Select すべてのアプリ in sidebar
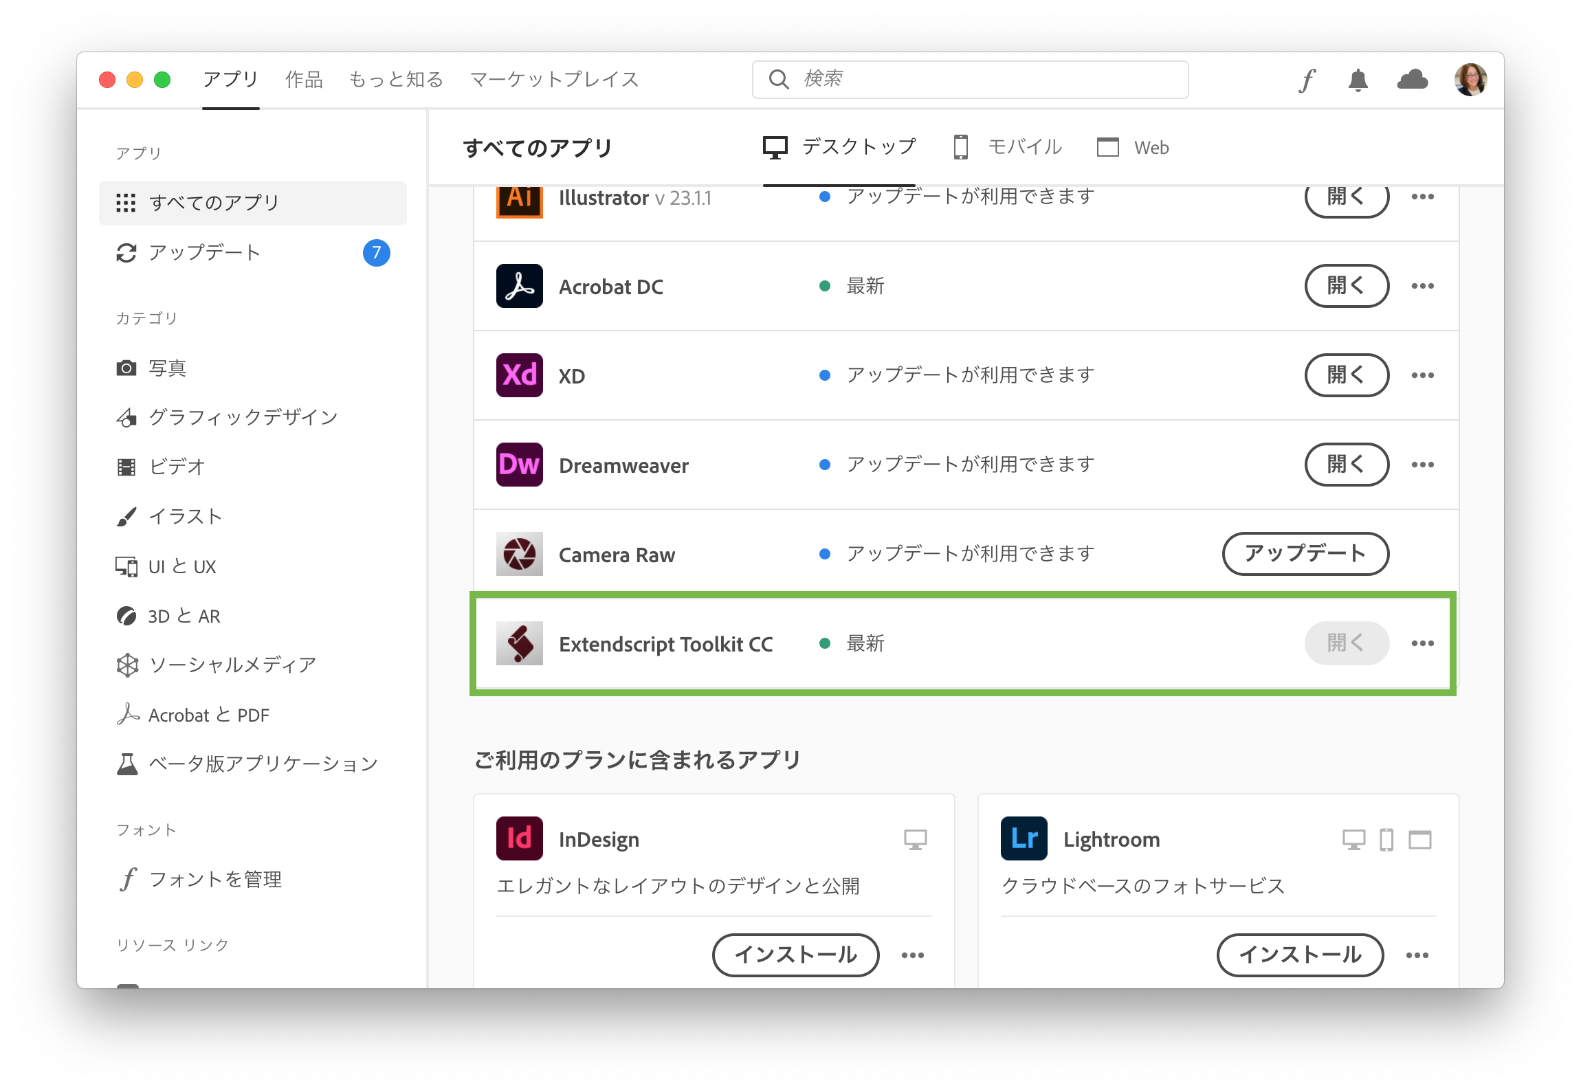This screenshot has height=1090, width=1581. tap(252, 203)
